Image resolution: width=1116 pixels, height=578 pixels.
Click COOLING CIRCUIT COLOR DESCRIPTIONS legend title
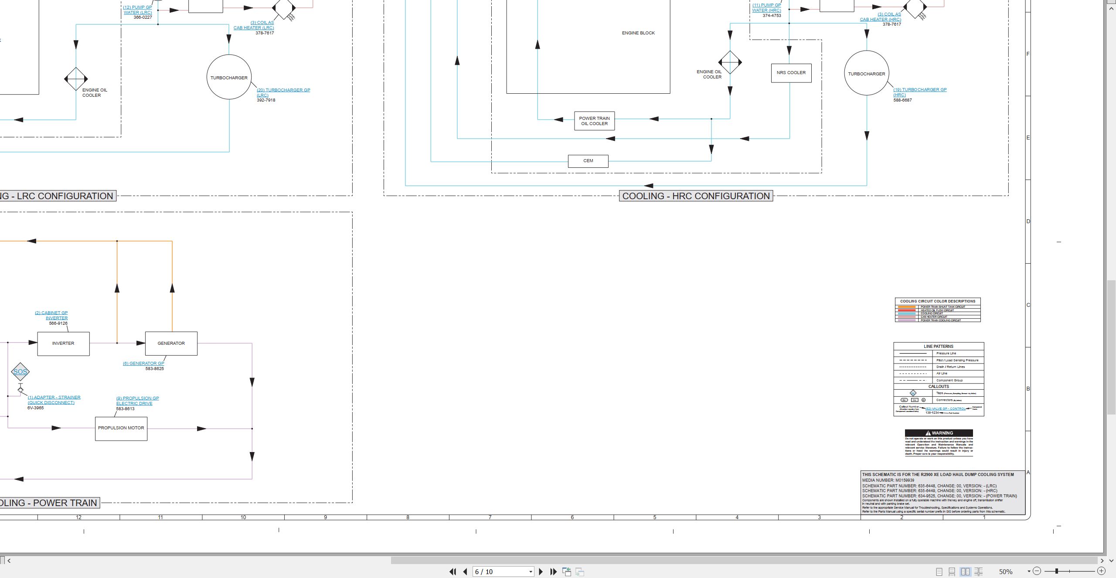click(x=938, y=301)
